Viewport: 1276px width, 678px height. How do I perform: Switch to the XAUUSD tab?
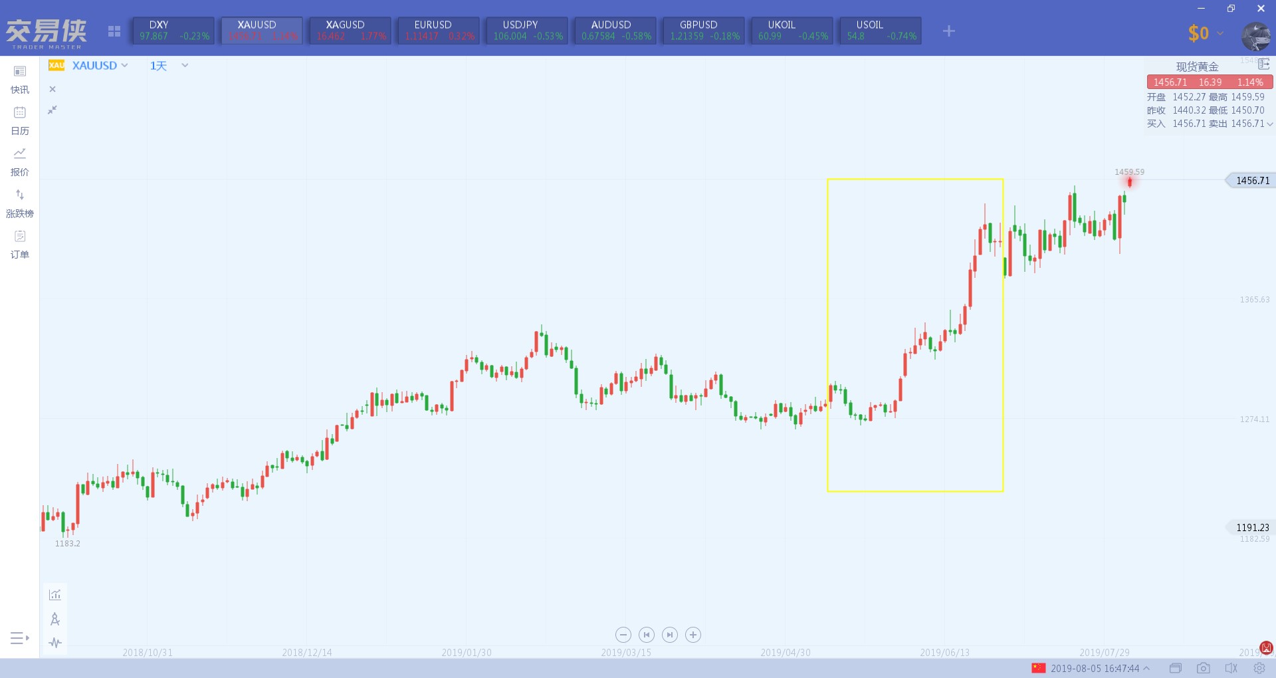[x=262, y=31]
